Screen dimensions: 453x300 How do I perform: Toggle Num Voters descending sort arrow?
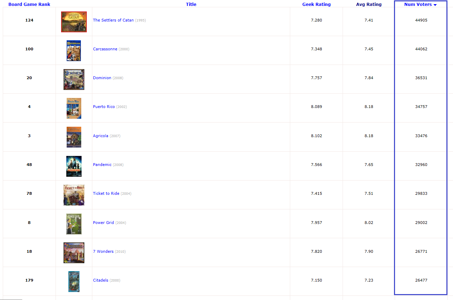click(x=435, y=5)
